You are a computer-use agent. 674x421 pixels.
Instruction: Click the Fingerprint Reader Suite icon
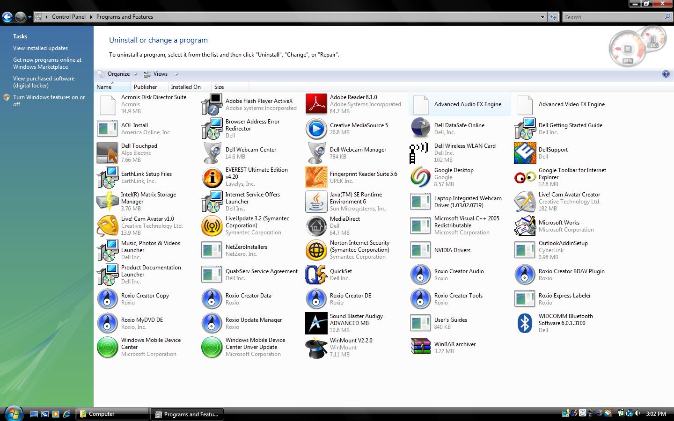(x=316, y=177)
